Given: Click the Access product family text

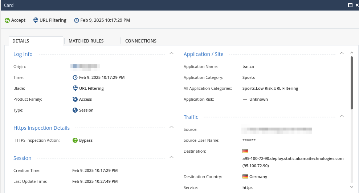Looking at the screenshot, I should (85, 99).
